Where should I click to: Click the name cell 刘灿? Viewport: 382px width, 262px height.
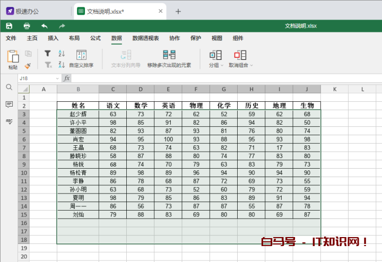tap(78, 214)
